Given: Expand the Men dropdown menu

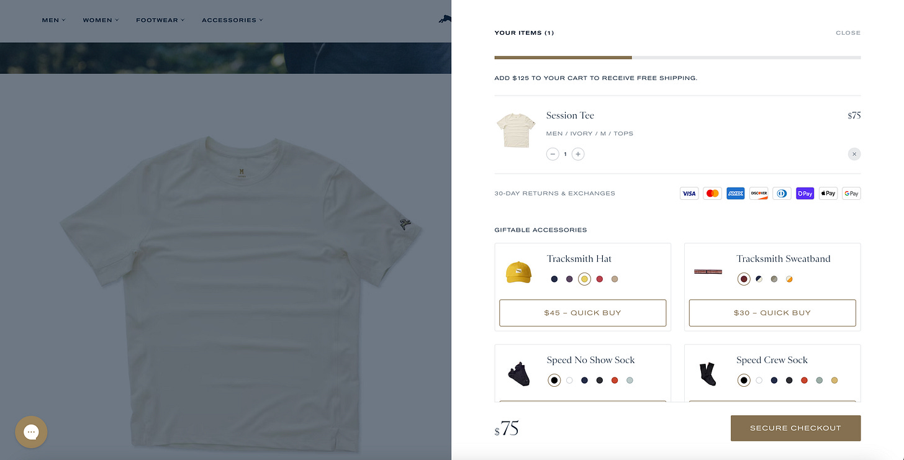Looking at the screenshot, I should 53,20.
